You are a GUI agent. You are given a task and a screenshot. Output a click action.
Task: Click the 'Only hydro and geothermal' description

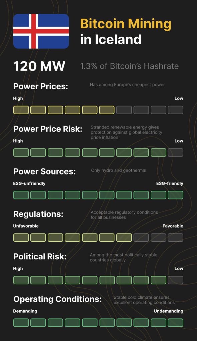coord(119,170)
